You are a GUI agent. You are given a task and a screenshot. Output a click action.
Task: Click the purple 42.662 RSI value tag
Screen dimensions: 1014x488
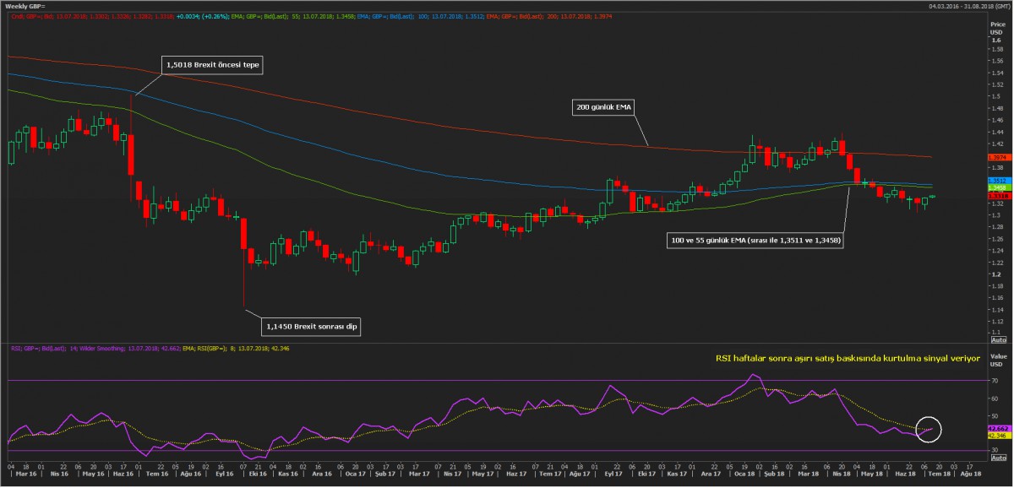coord(997,428)
